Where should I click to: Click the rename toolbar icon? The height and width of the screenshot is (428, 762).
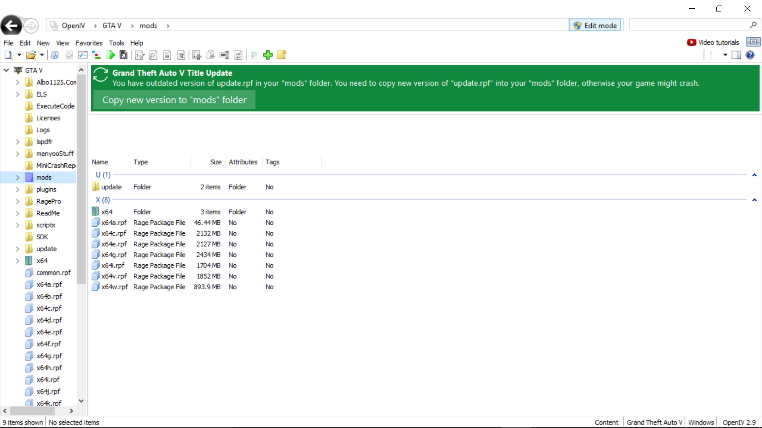[x=224, y=55]
